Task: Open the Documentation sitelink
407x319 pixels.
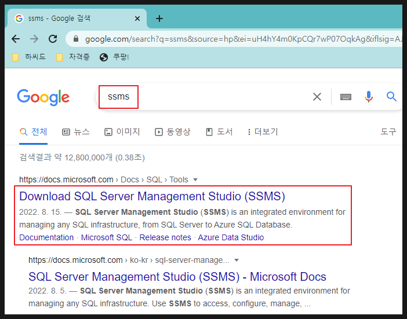Action: [46, 237]
